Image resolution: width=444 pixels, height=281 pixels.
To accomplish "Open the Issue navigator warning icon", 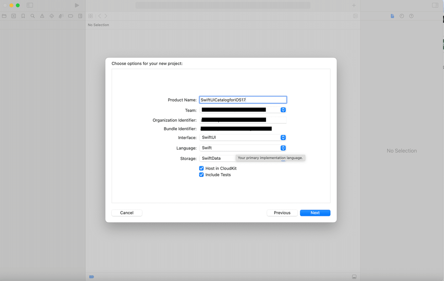I will pos(42,16).
